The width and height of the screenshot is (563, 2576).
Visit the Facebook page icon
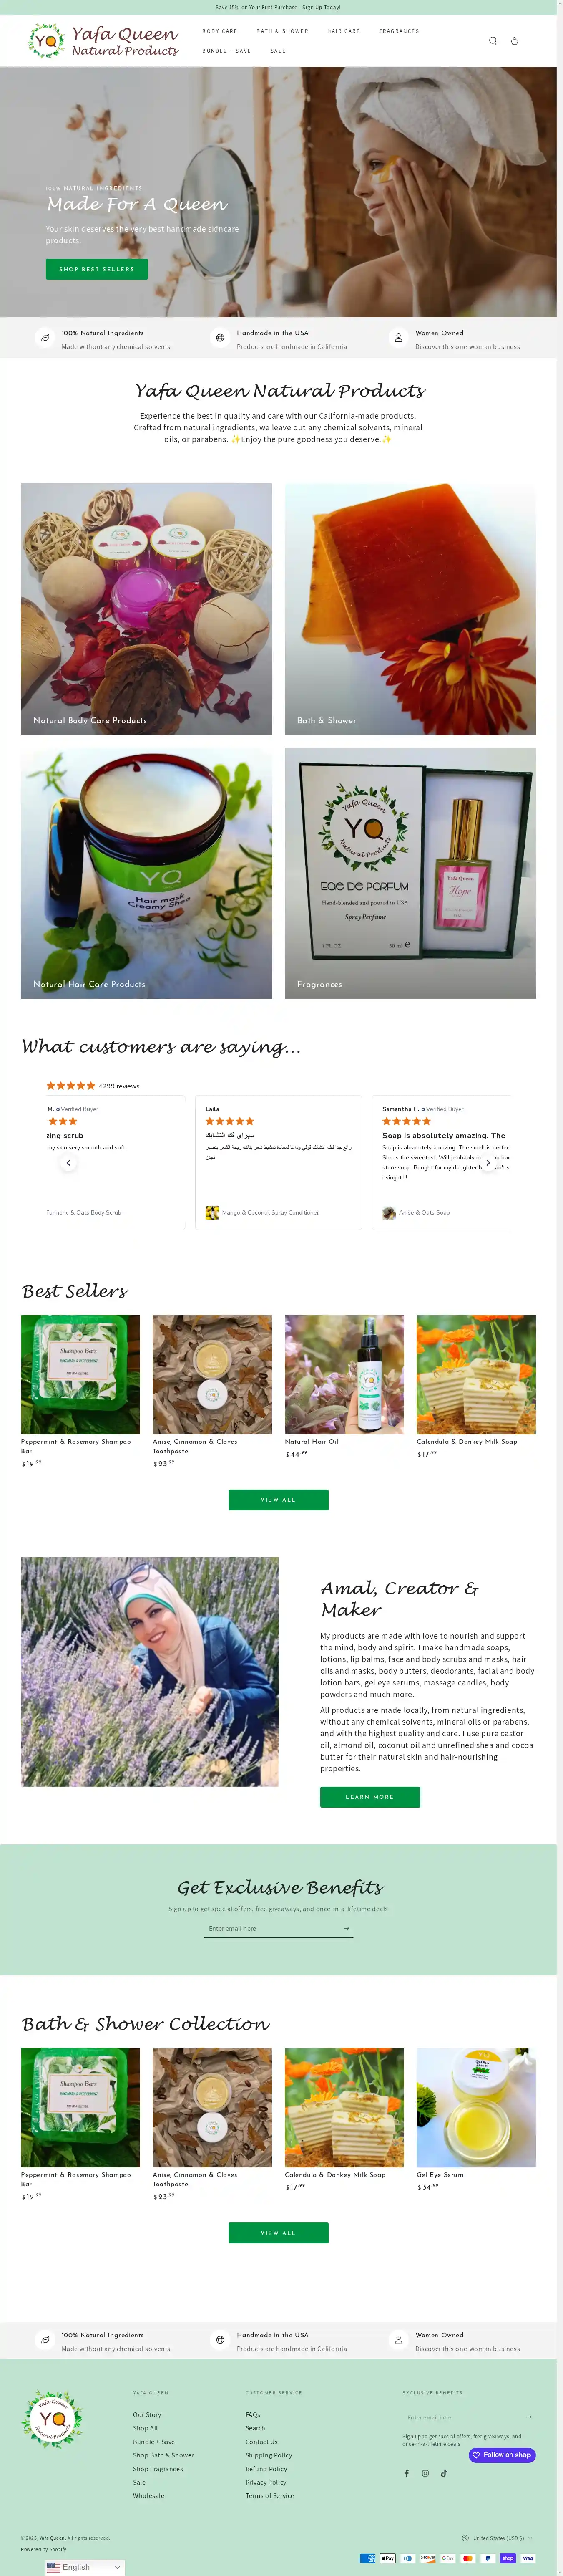[406, 2473]
